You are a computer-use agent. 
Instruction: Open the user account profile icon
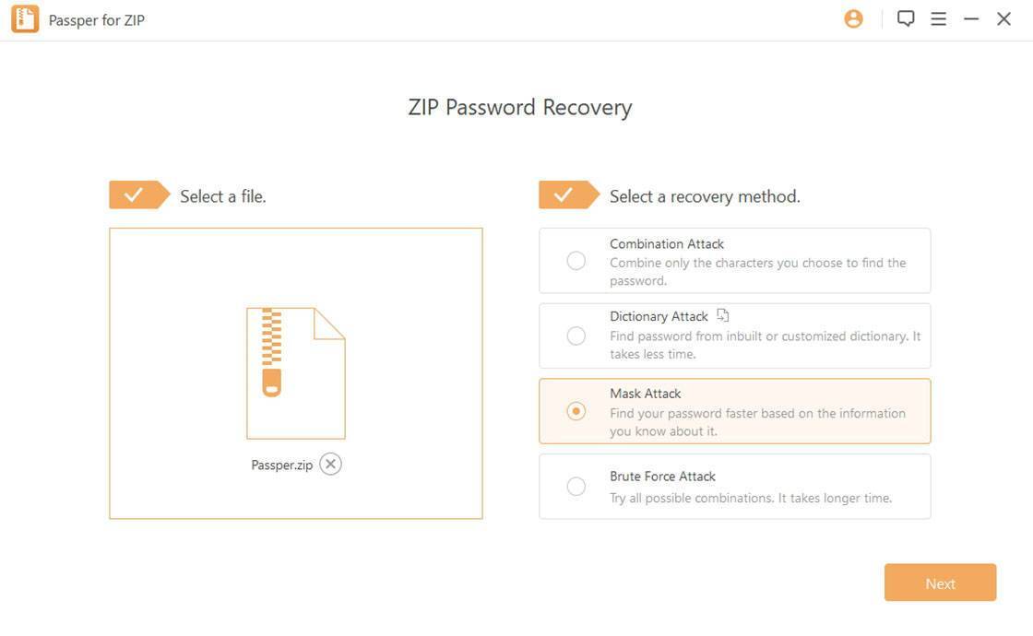tap(853, 19)
